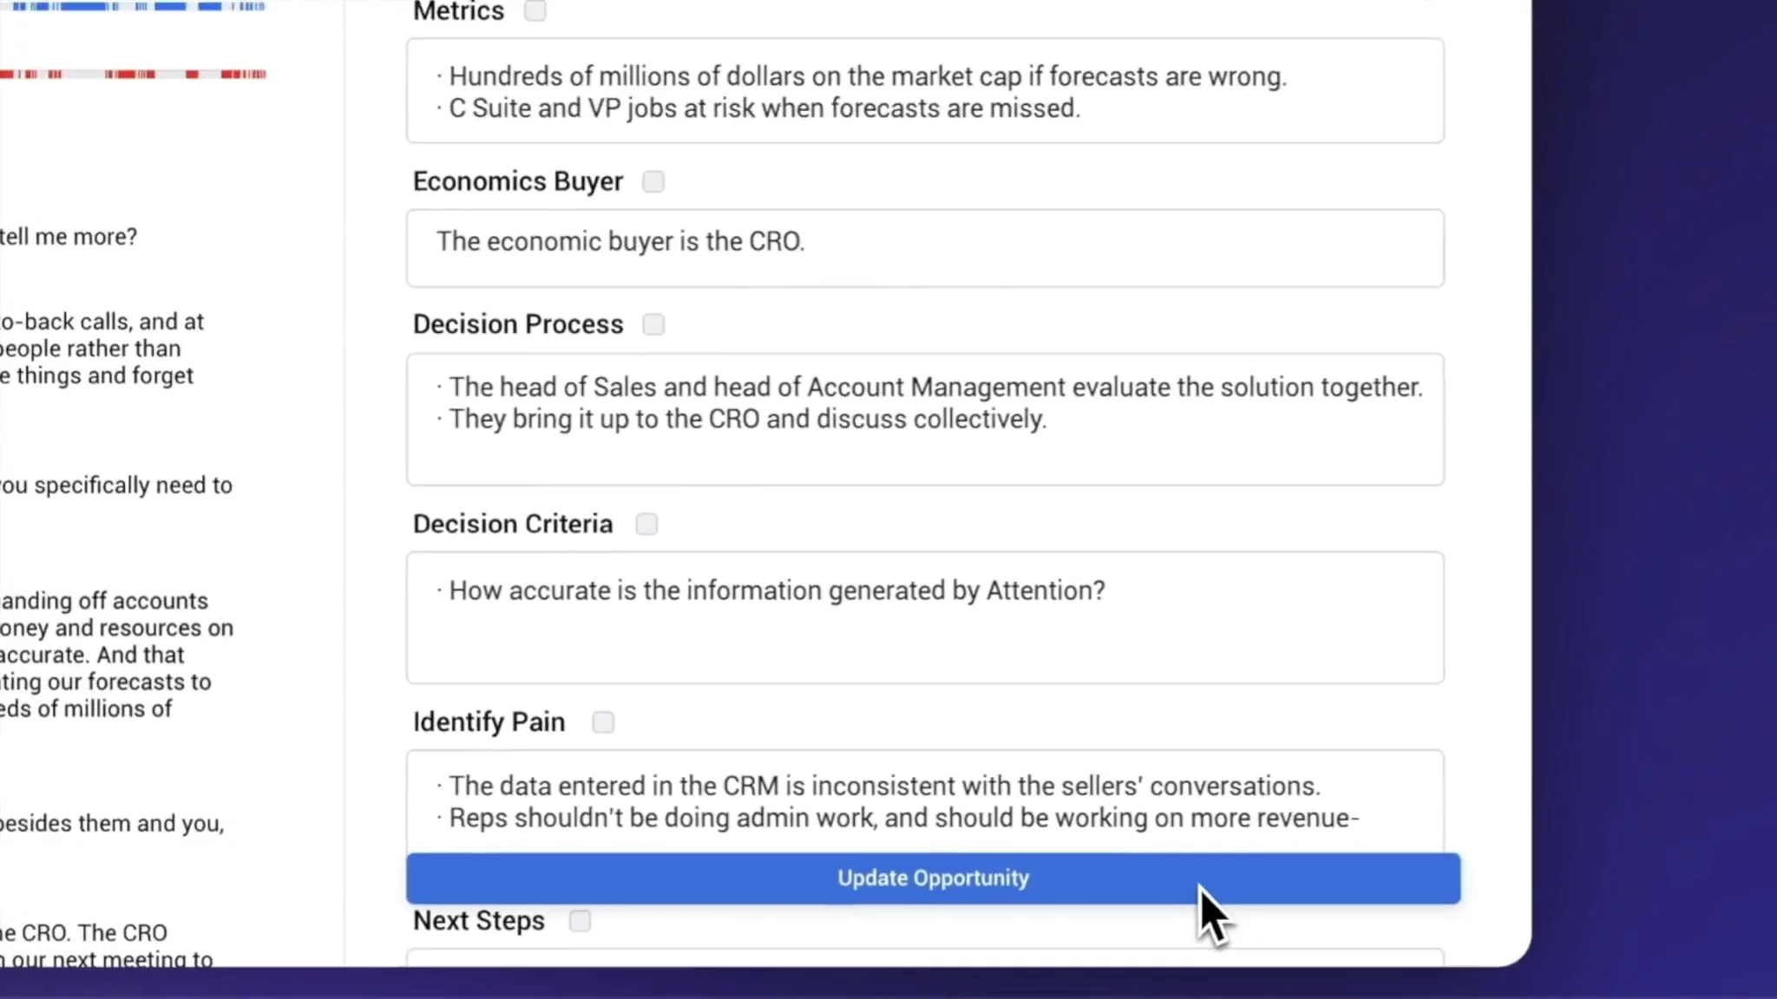This screenshot has width=1777, height=999.
Task: Open the transcript line mentioning the CRO
Action: coord(87,933)
